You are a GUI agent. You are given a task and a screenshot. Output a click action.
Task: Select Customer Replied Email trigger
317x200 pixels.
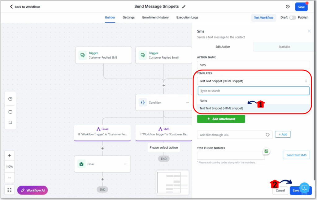[163, 55]
